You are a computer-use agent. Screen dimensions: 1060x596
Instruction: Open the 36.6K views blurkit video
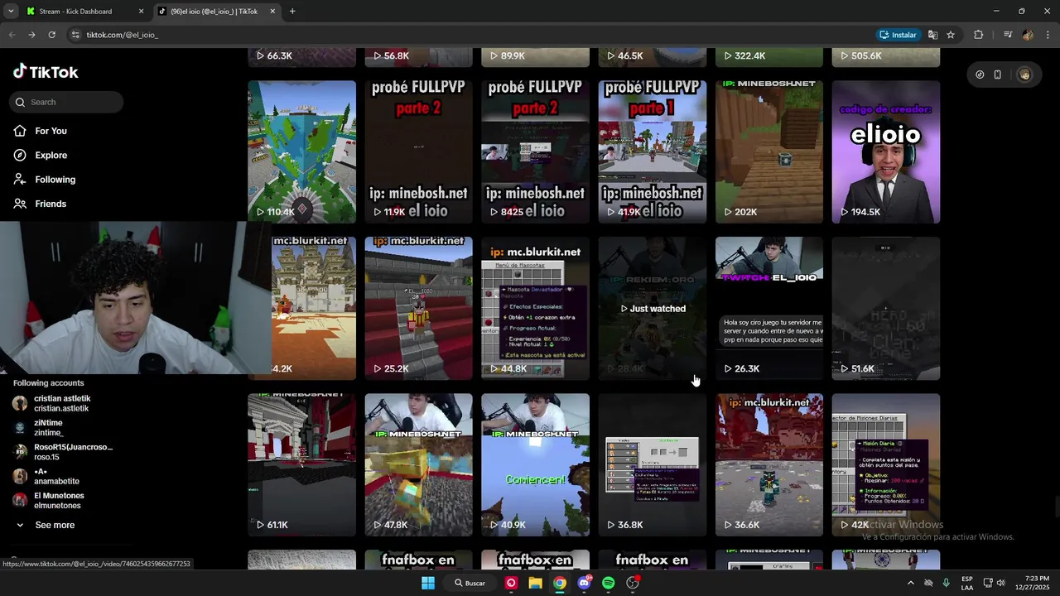(x=769, y=464)
